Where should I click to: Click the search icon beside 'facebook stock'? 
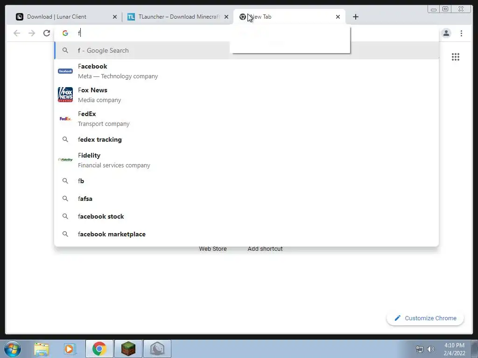point(65,216)
